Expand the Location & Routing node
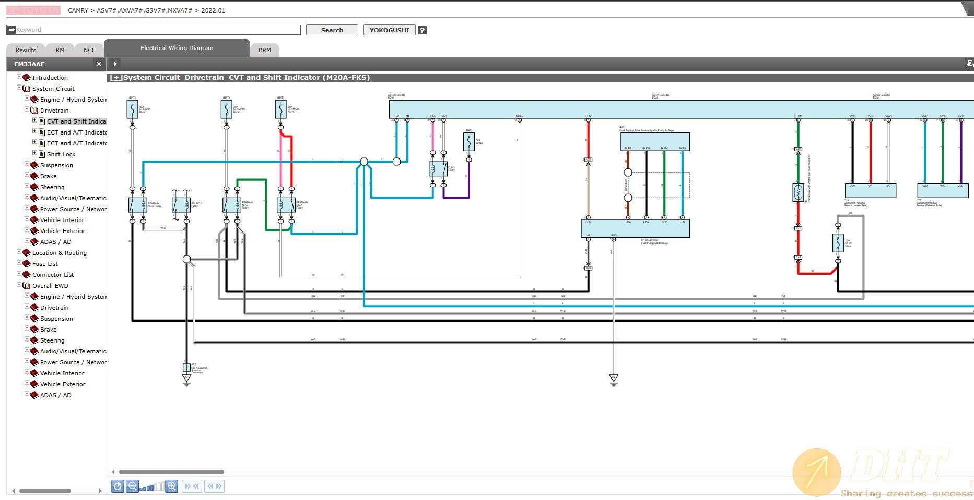974x500 pixels. point(19,252)
